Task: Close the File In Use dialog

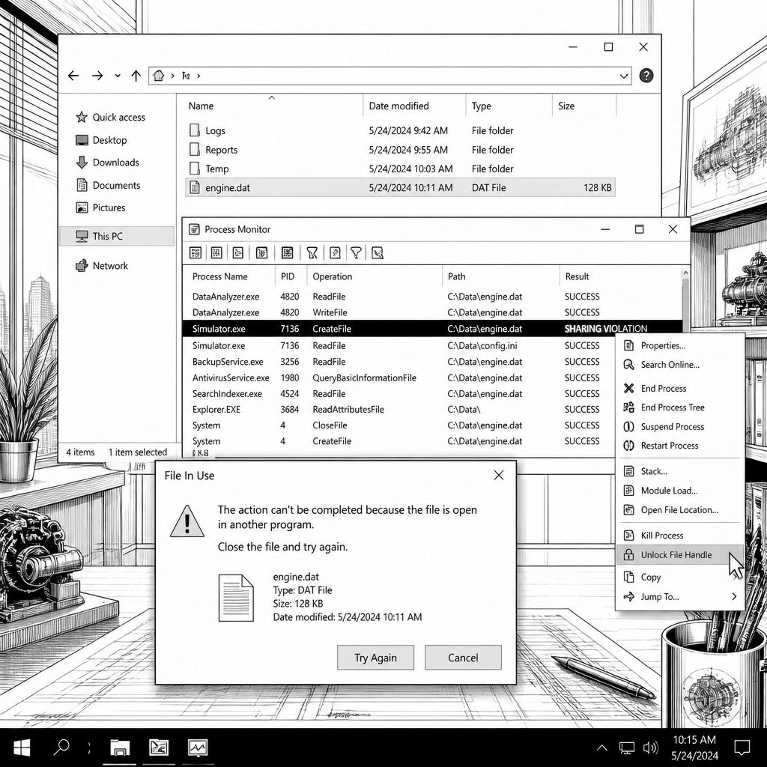Action: tap(498, 475)
